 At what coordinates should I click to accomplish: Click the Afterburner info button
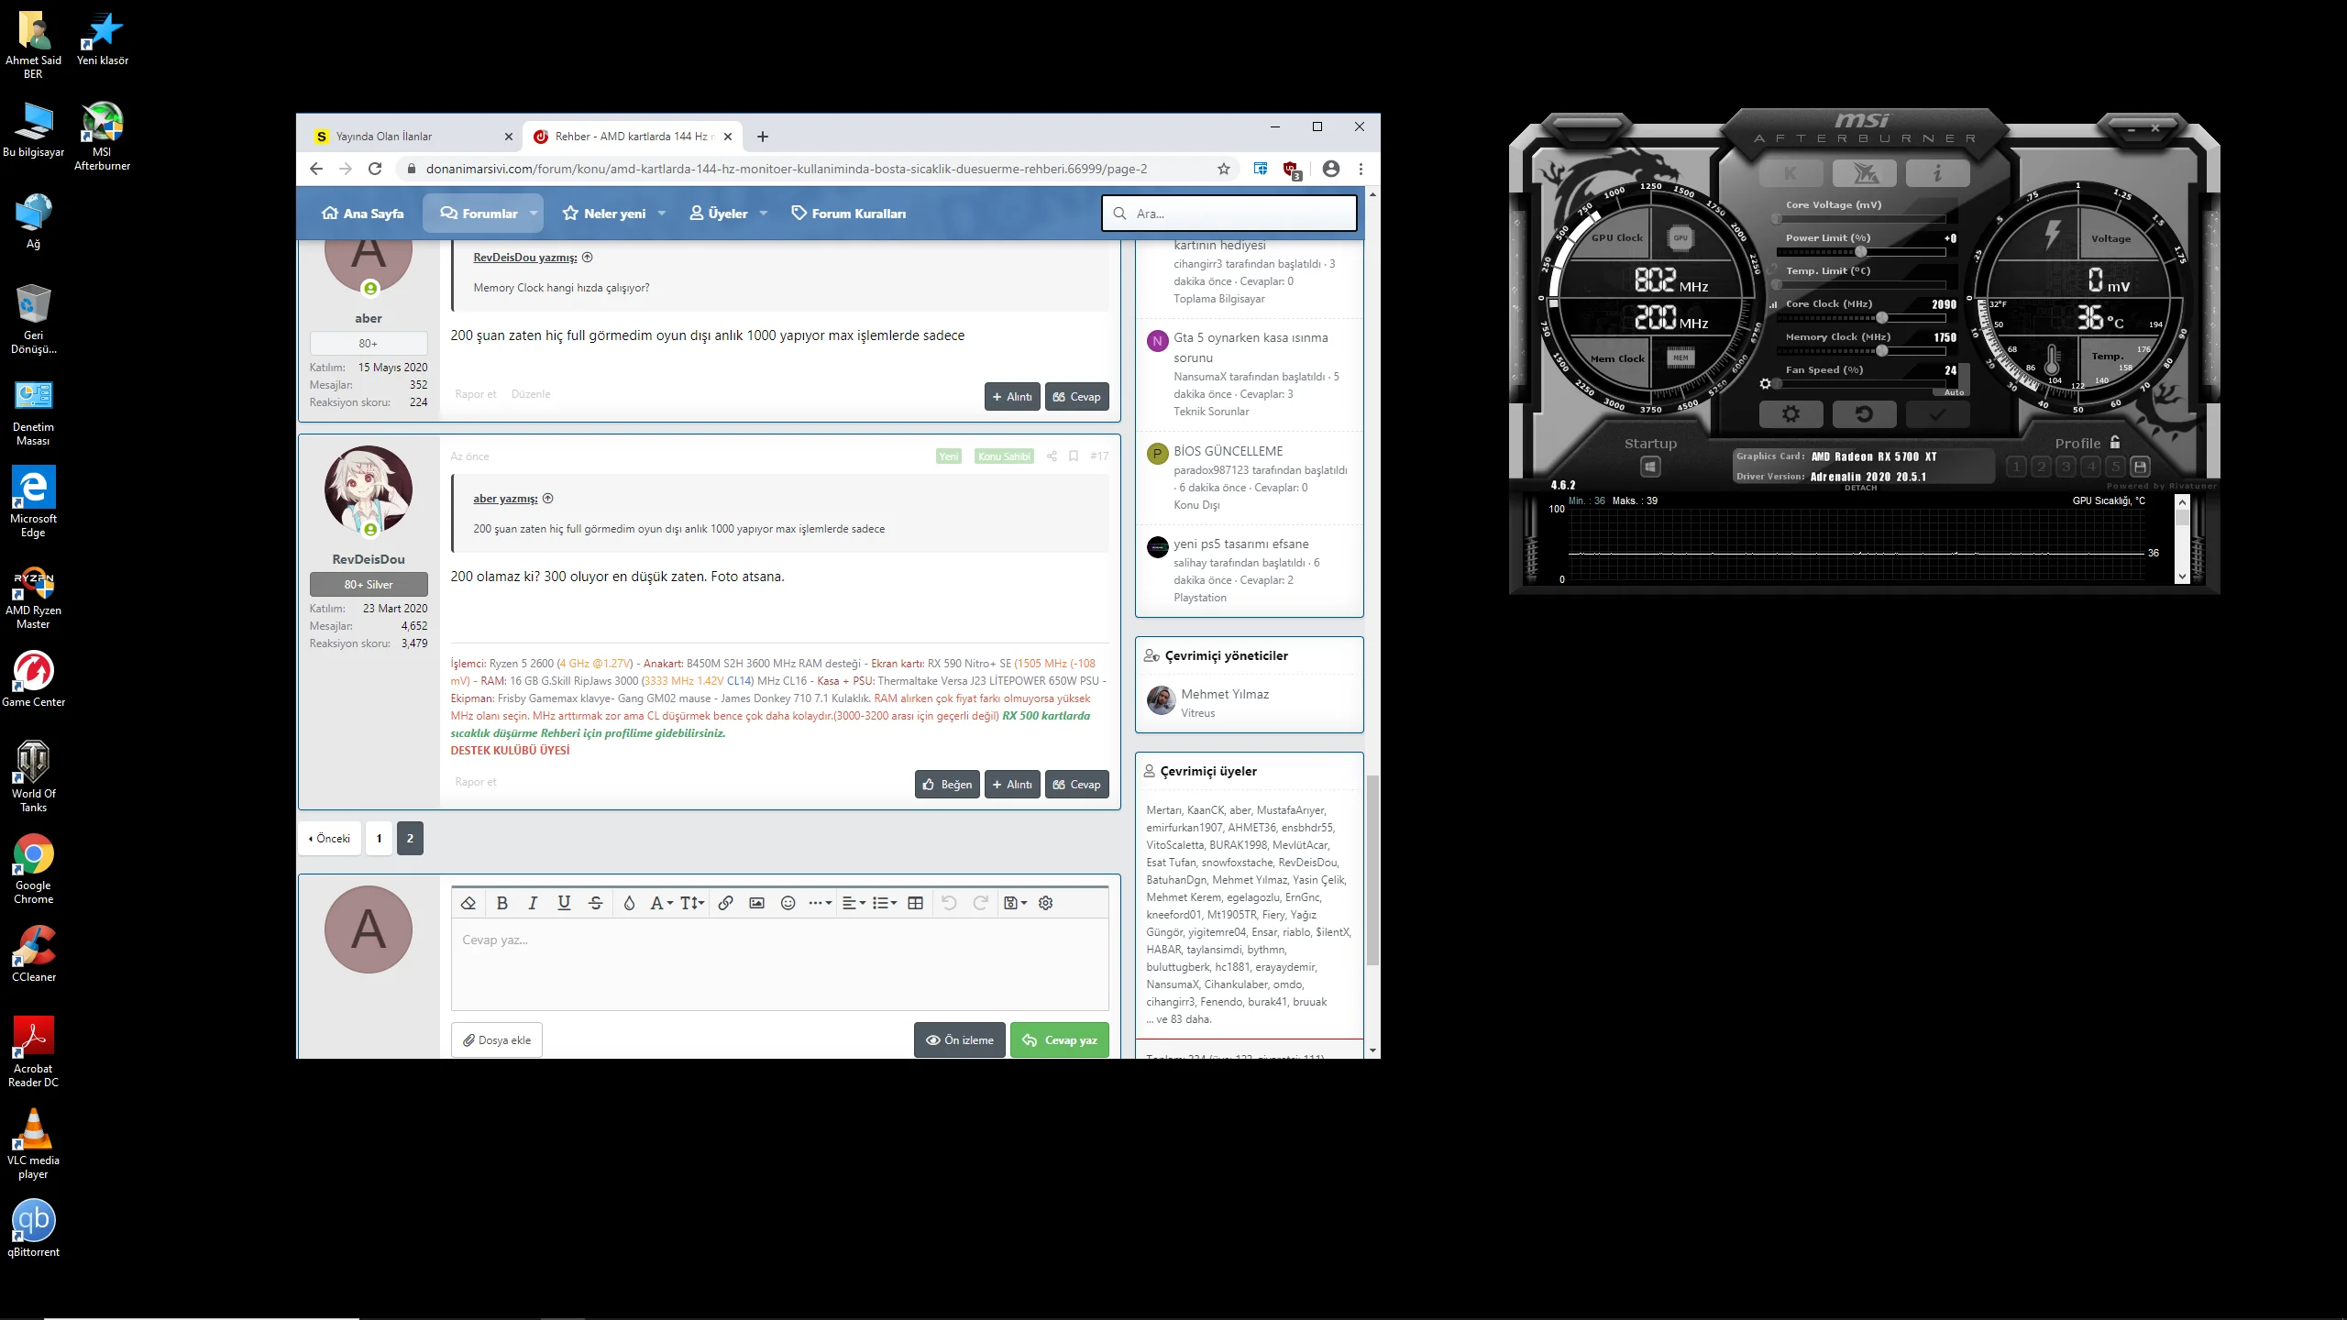(x=1936, y=173)
